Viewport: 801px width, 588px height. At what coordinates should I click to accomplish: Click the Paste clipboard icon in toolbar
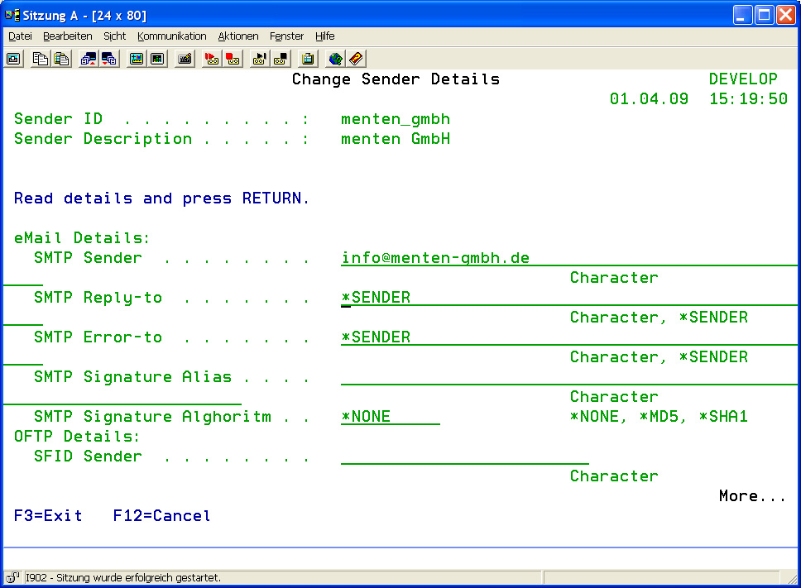pyautogui.click(x=60, y=59)
